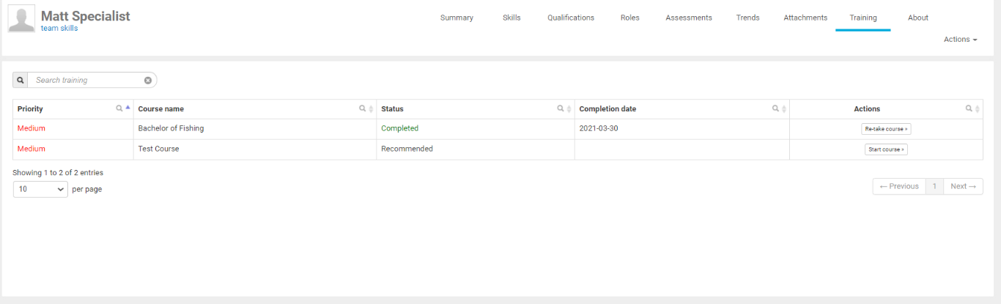This screenshot has width=1001, height=304.
Task: Toggle sort arrows on the Course name column
Action: (371, 109)
